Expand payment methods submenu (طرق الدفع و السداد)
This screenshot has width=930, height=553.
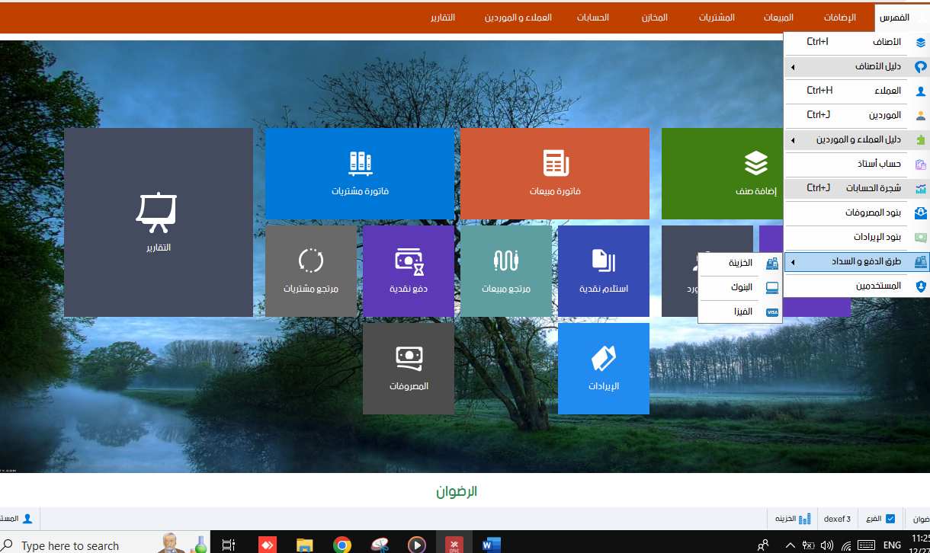tap(856, 262)
